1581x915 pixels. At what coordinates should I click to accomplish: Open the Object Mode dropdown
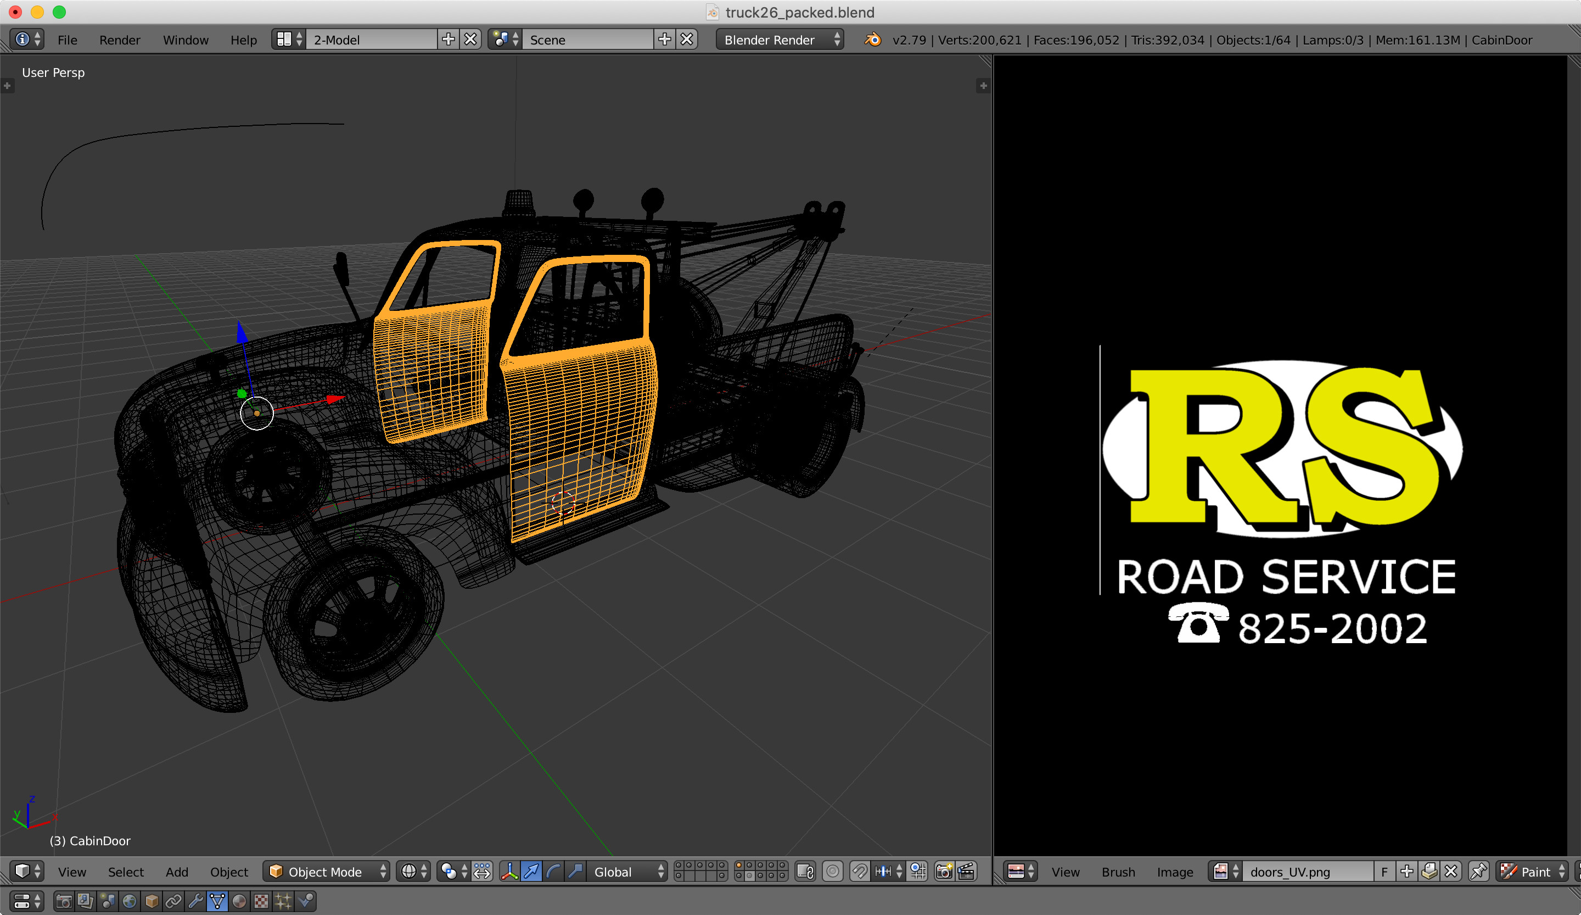[326, 872]
